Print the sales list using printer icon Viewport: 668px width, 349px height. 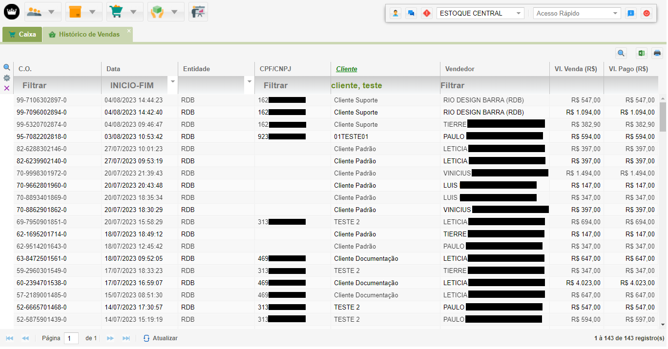(657, 53)
